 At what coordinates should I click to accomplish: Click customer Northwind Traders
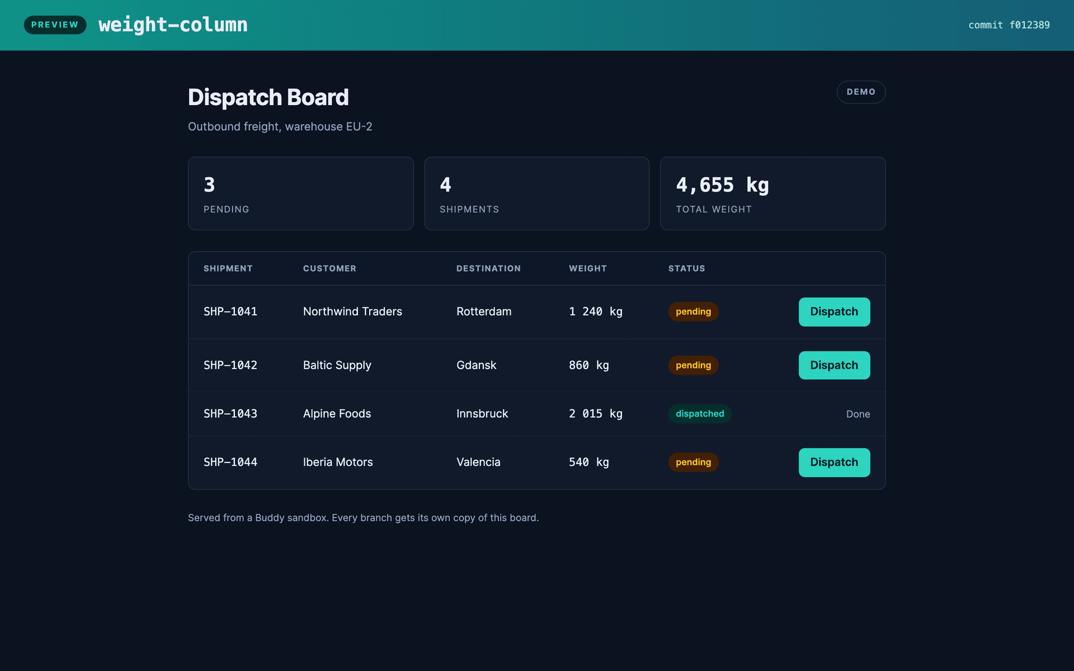point(352,311)
